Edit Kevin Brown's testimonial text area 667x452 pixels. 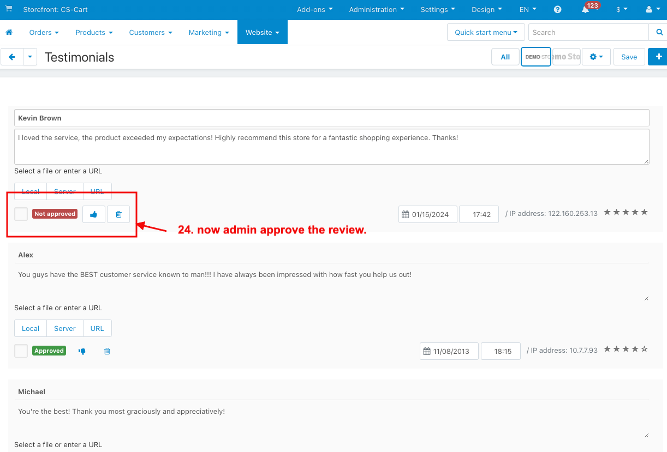coord(332,147)
